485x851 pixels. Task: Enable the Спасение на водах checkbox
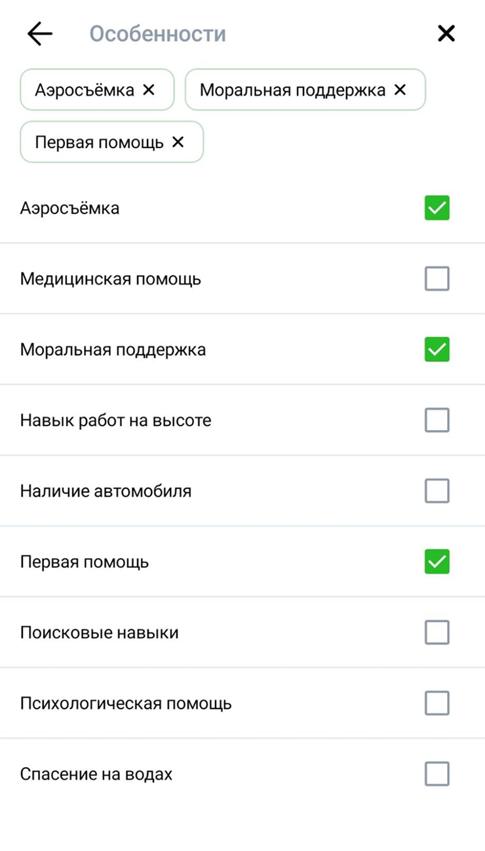point(436,774)
